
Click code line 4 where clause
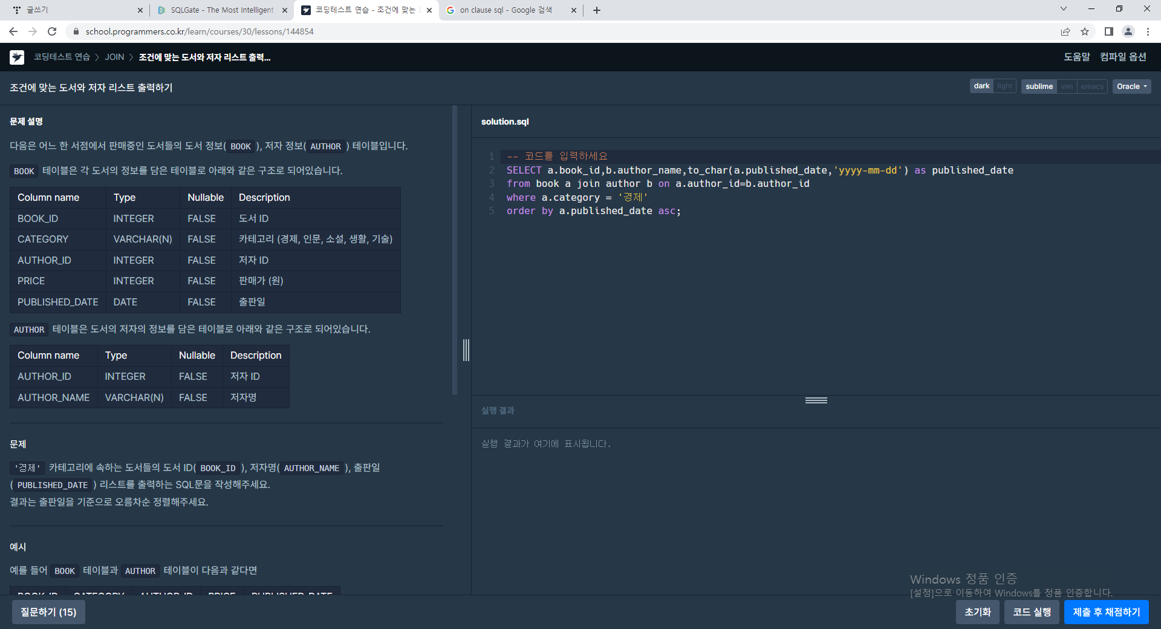[x=577, y=198]
